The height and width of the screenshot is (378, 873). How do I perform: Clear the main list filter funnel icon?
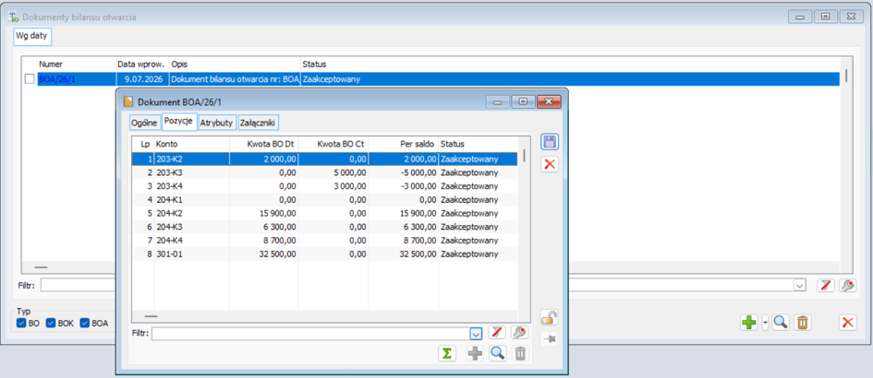pyautogui.click(x=826, y=285)
